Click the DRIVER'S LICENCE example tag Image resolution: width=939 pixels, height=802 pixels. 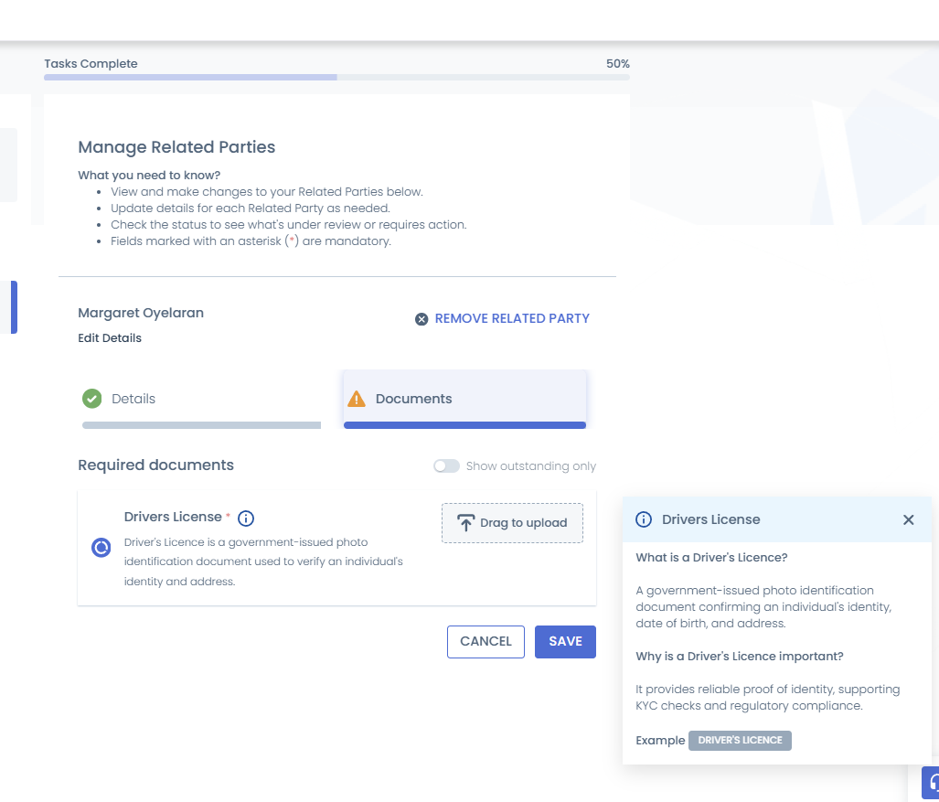pos(740,741)
